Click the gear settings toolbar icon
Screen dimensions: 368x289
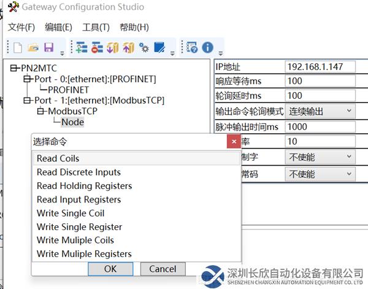[x=144, y=47]
